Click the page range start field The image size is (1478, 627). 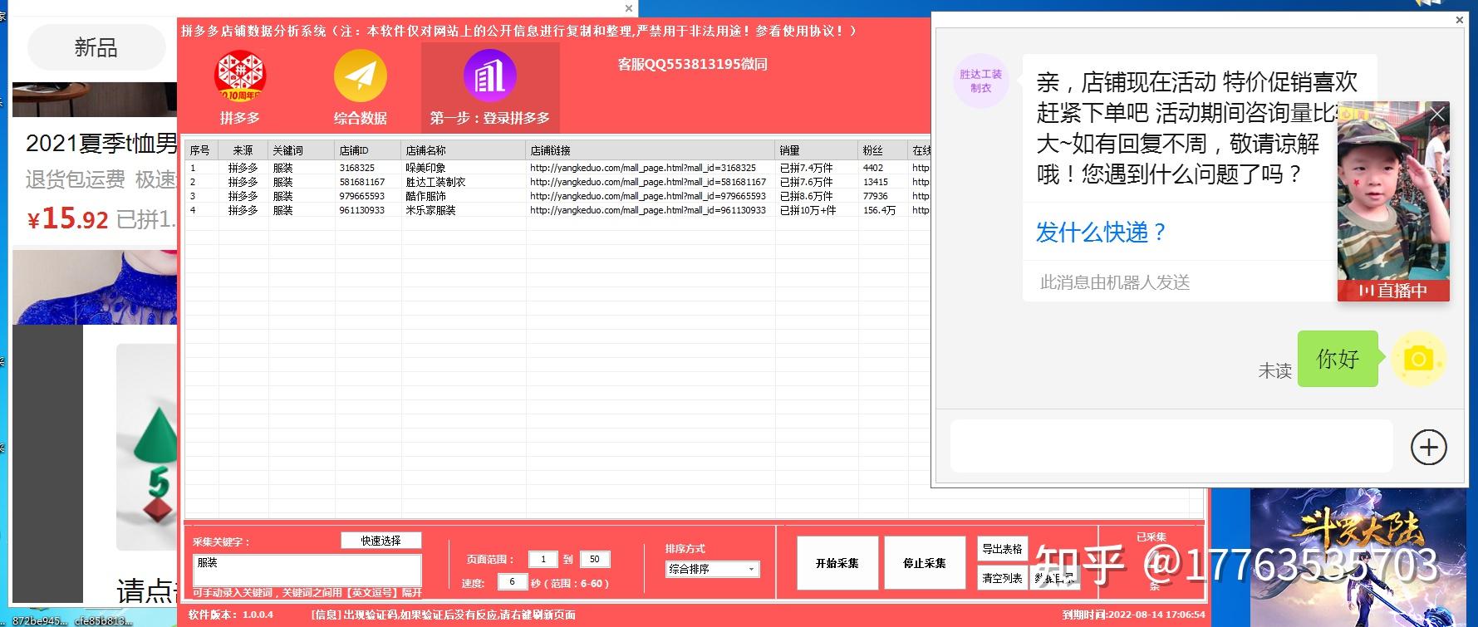543,559
